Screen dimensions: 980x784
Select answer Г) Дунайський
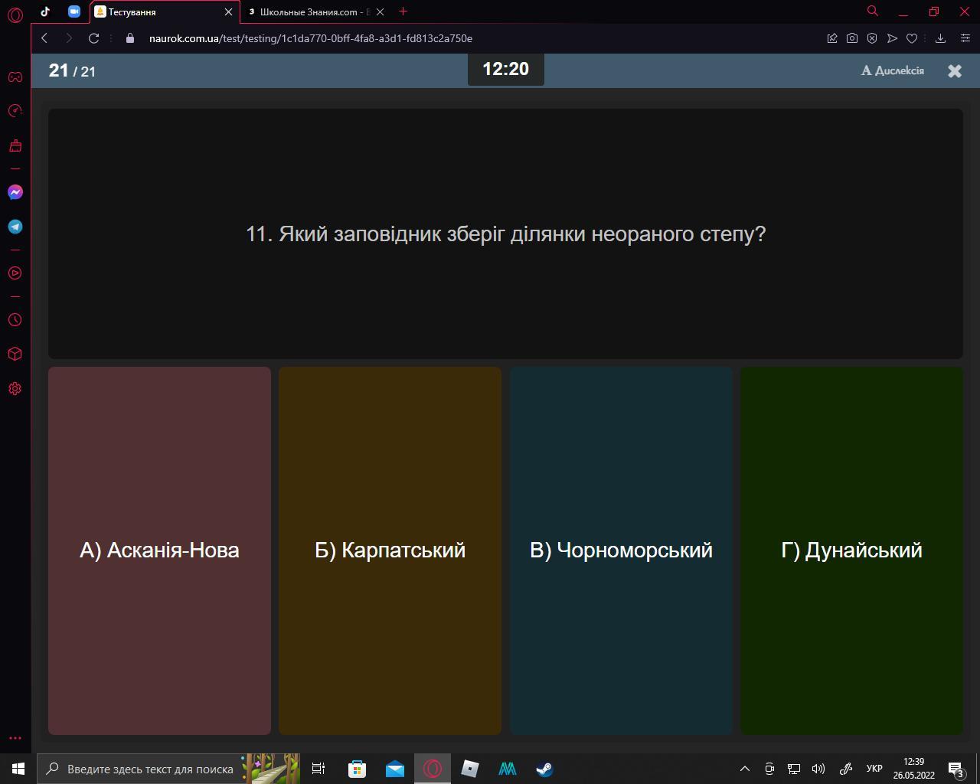pos(851,550)
